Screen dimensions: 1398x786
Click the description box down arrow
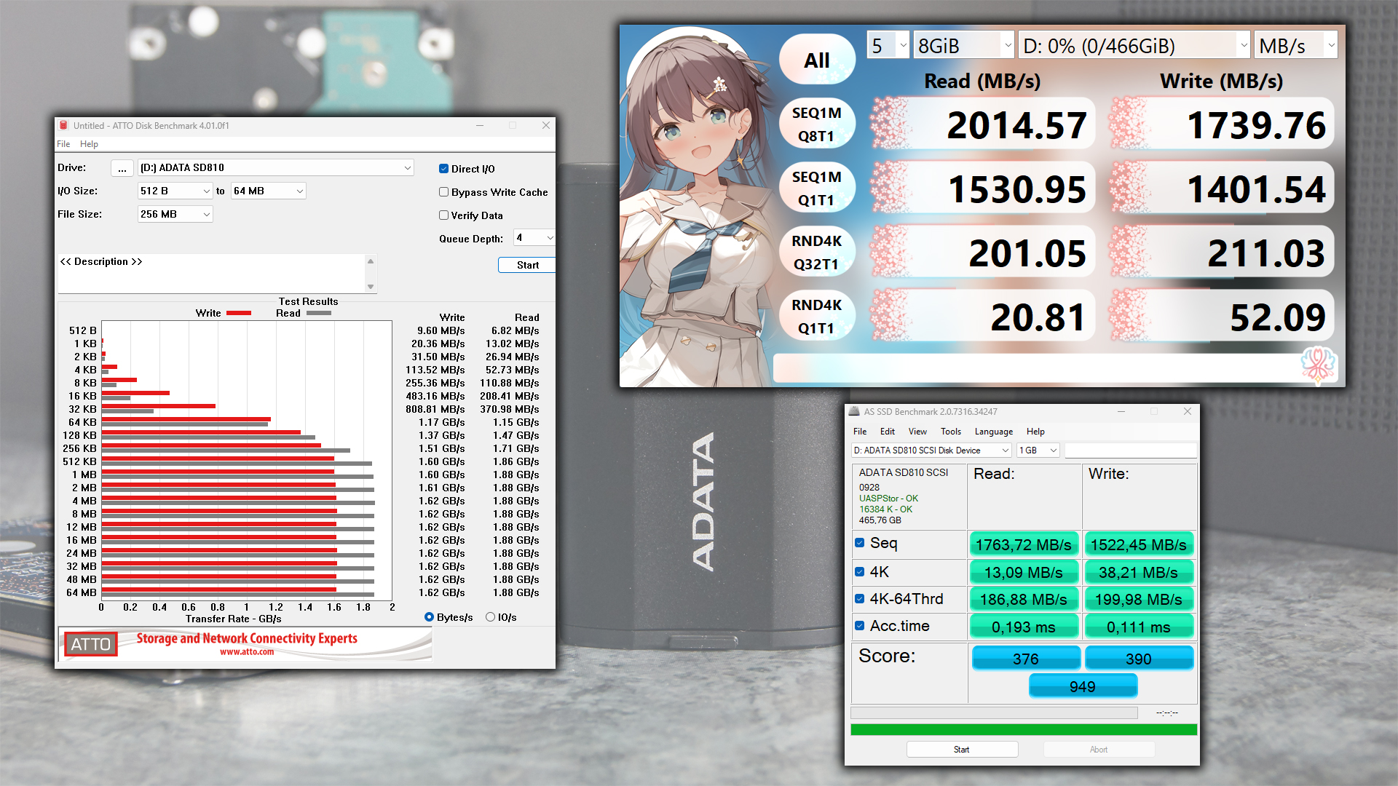[x=371, y=287]
